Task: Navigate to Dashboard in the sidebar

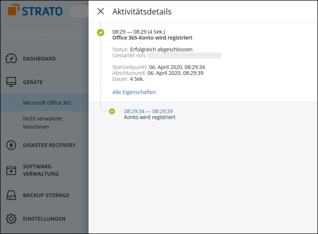Action: click(x=39, y=58)
